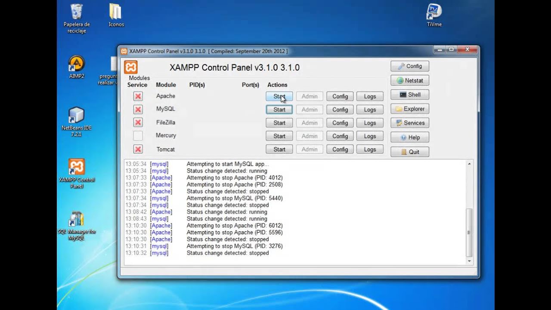The image size is (551, 310).
Task: Open Config for the Tomcat module
Action: (340, 149)
